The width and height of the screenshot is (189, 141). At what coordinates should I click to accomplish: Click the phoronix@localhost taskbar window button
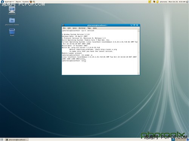pyautogui.click(x=17, y=139)
